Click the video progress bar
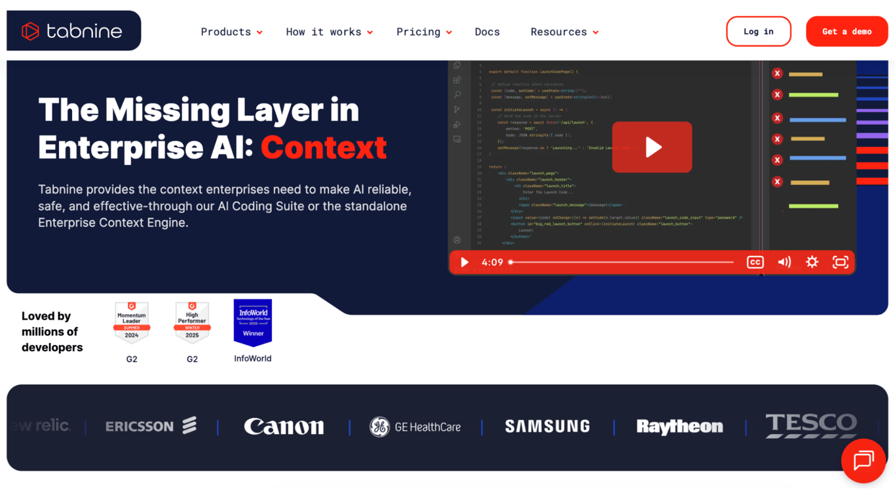Viewport: 895px width, 489px height. (x=621, y=262)
